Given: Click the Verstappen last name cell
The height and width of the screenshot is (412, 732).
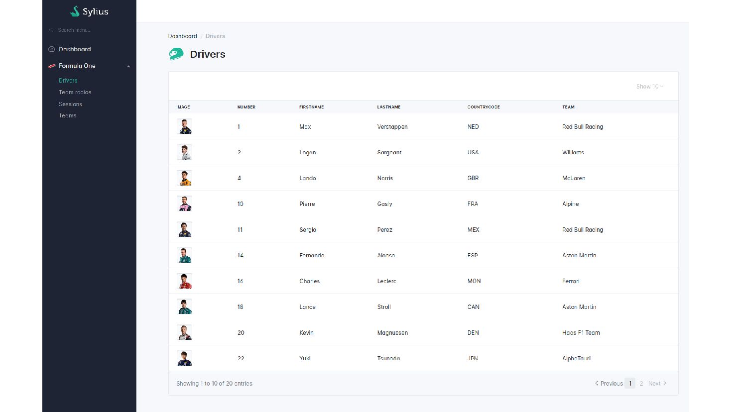Looking at the screenshot, I should point(392,127).
